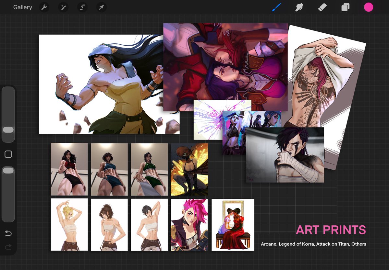Select the blue sports top athlete print
Viewport: 389px width, 270px height.
pyautogui.click(x=109, y=169)
